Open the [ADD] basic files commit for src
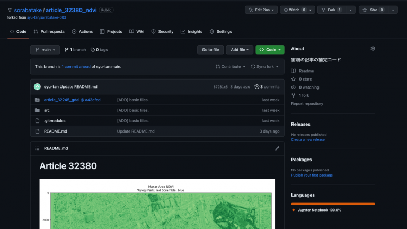This screenshot has height=229, width=407. (132, 110)
